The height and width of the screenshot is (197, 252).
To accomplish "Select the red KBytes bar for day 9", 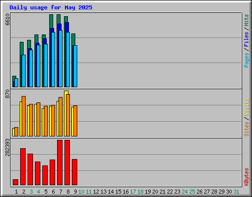I will [x=74, y=172].
